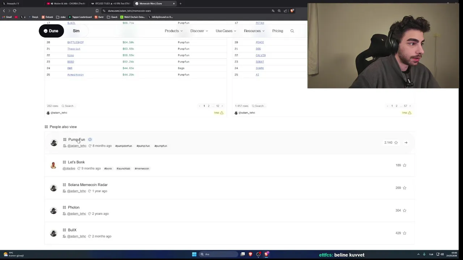The image size is (463, 260).
Task: Expand the Use Cases menu
Action: [x=226, y=31]
